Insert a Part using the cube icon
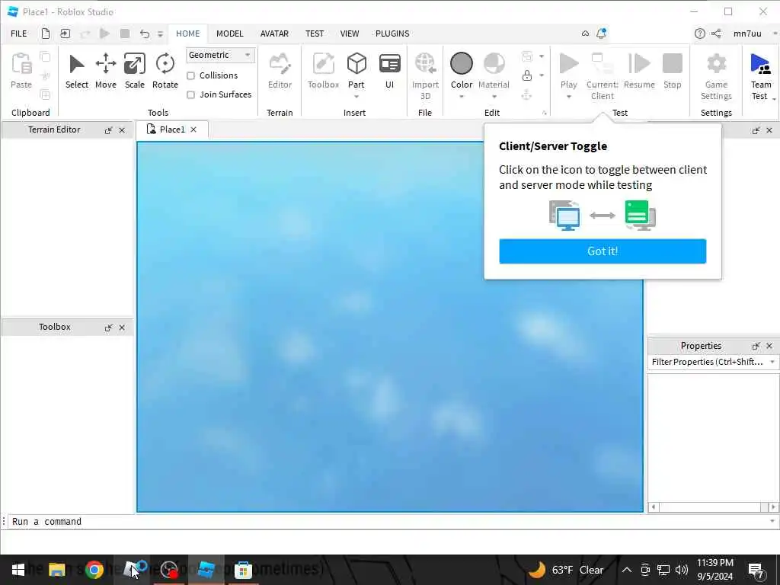The width and height of the screenshot is (780, 585). [x=356, y=64]
